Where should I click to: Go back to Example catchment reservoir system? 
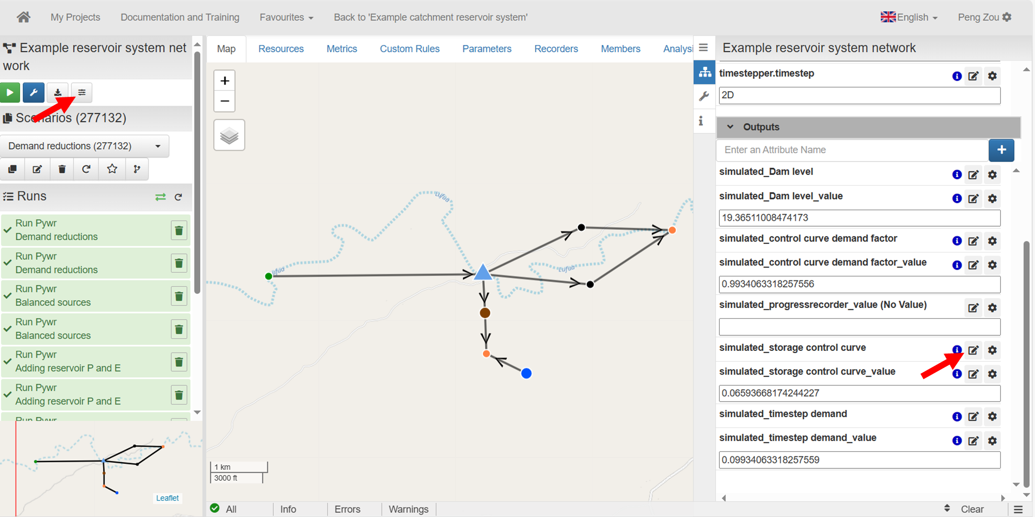point(431,18)
